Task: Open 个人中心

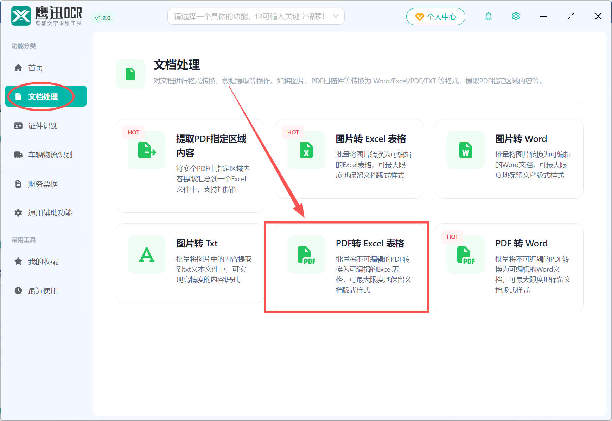Action: point(436,16)
